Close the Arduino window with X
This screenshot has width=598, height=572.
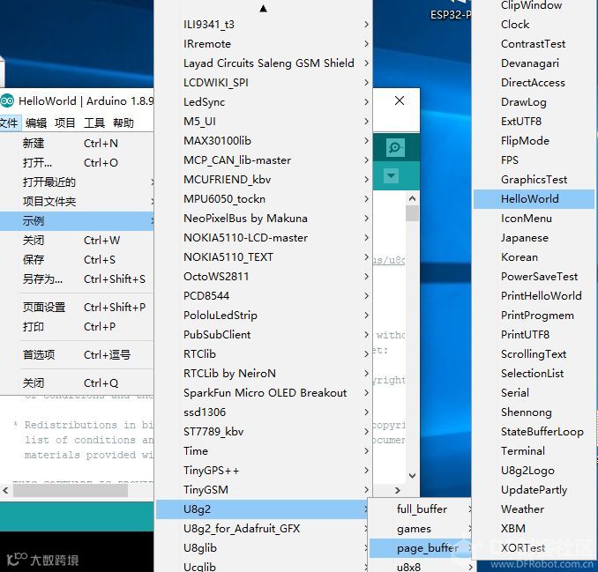(400, 100)
